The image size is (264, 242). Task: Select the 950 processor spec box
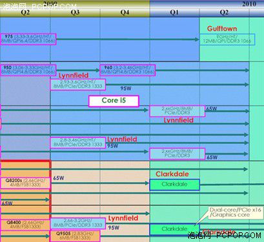28,70
